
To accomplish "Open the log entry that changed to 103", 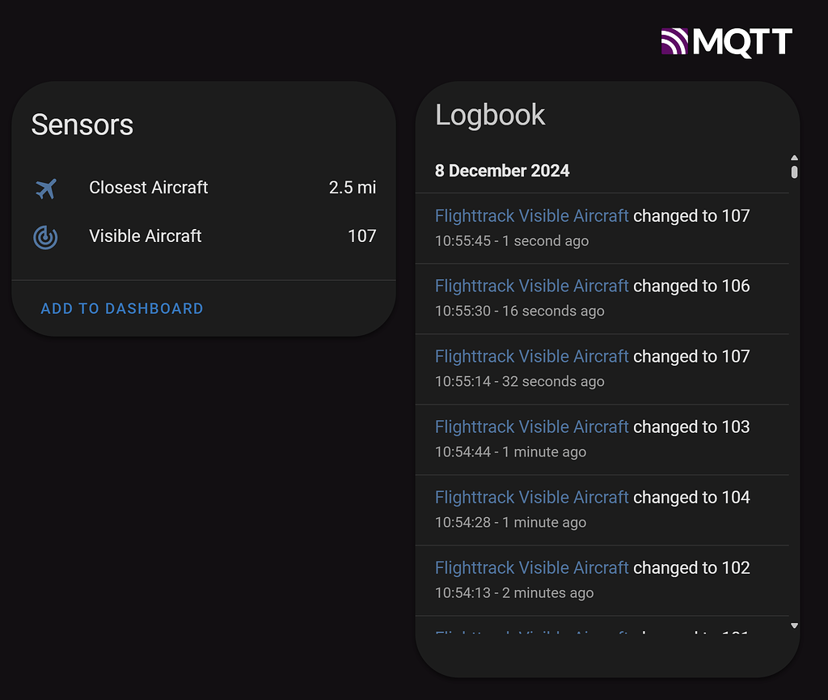I will point(531,426).
